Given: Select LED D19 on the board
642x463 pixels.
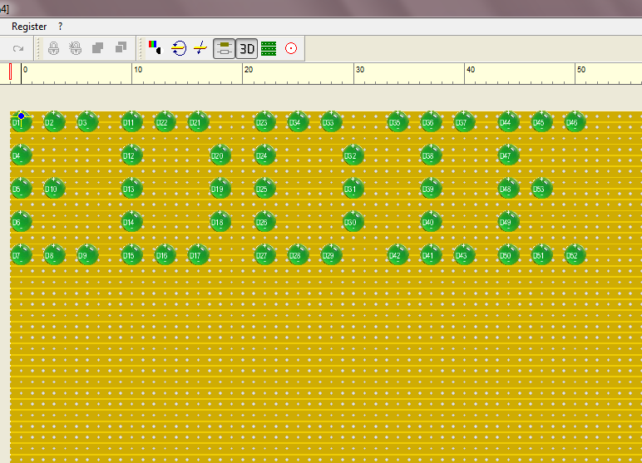Looking at the screenshot, I should pyautogui.click(x=220, y=188).
